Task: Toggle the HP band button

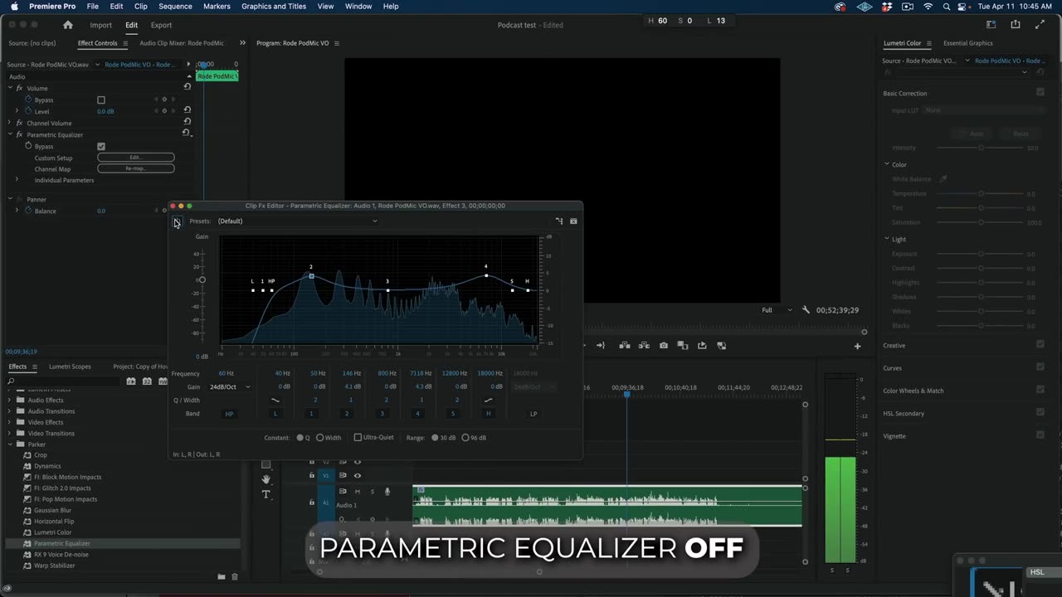Action: 230,414
